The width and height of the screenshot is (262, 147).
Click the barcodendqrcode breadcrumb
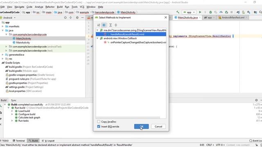pos(103,12)
